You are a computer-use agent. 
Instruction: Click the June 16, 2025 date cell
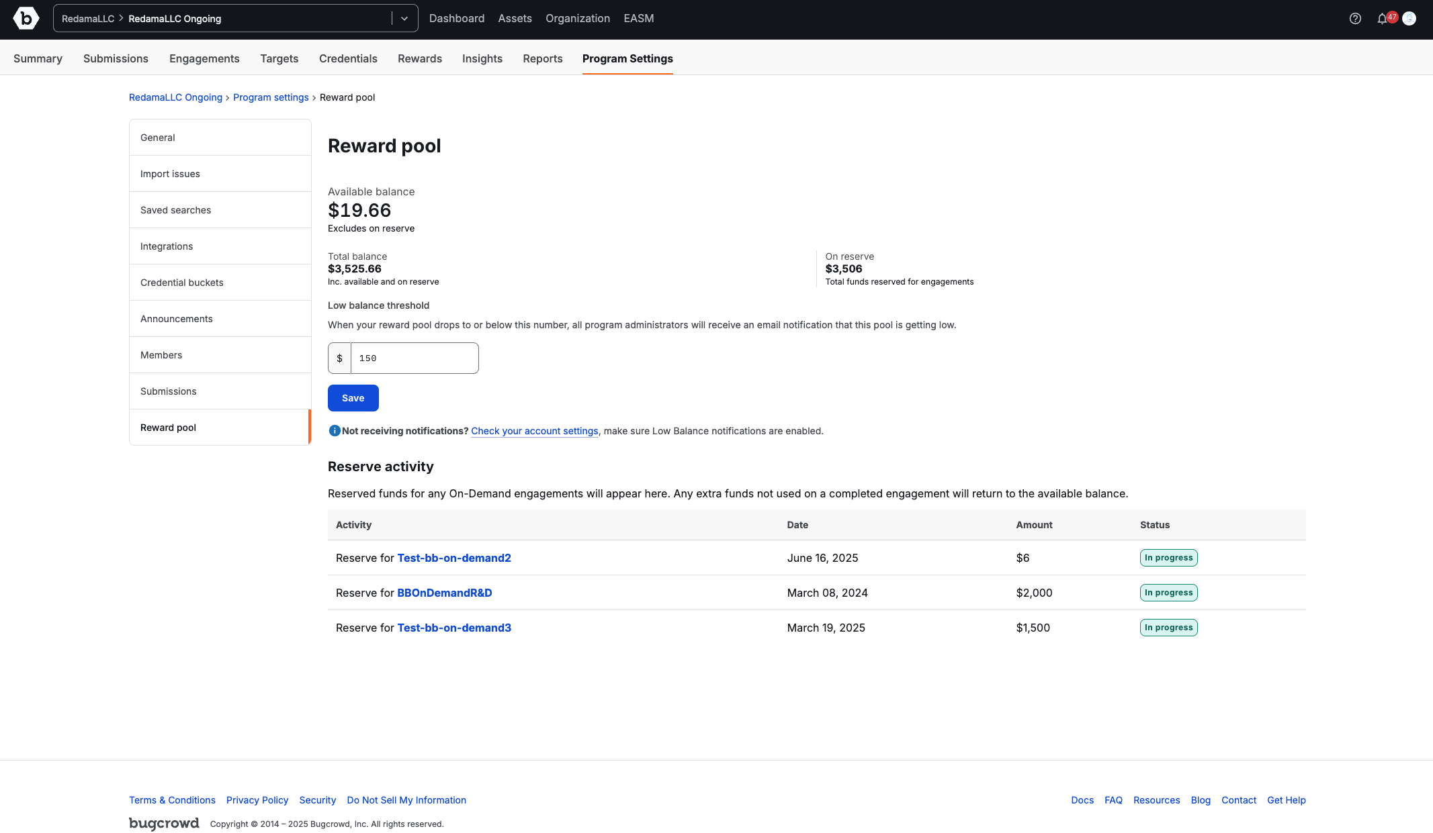(823, 558)
